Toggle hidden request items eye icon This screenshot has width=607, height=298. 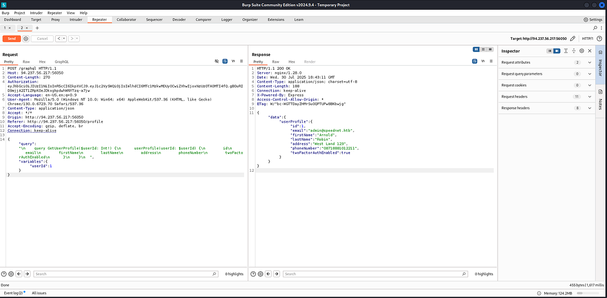click(216, 62)
